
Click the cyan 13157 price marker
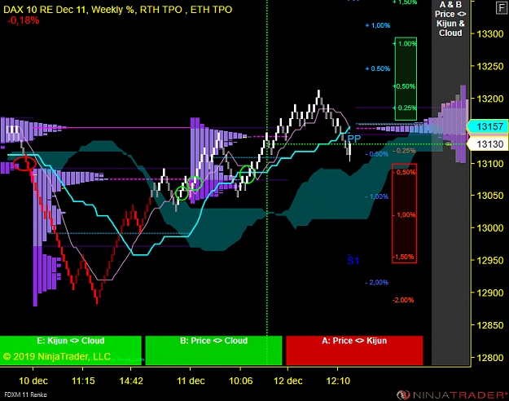tap(488, 126)
